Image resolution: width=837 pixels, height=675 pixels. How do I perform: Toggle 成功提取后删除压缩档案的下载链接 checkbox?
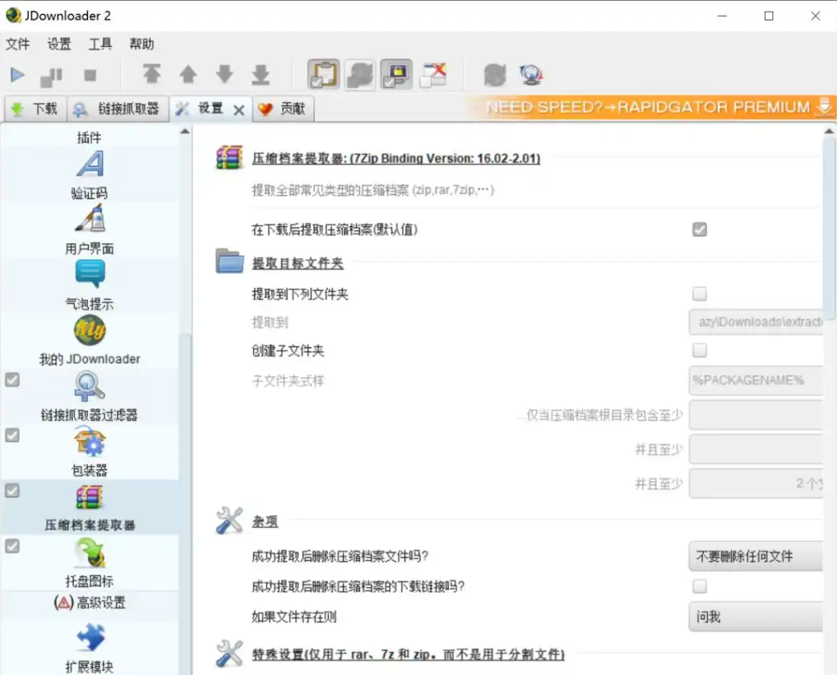(x=699, y=586)
